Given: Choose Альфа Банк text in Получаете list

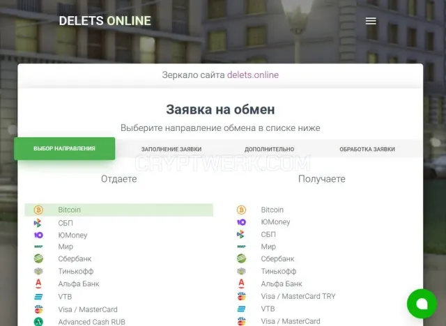Looking at the screenshot, I should pos(282,284).
